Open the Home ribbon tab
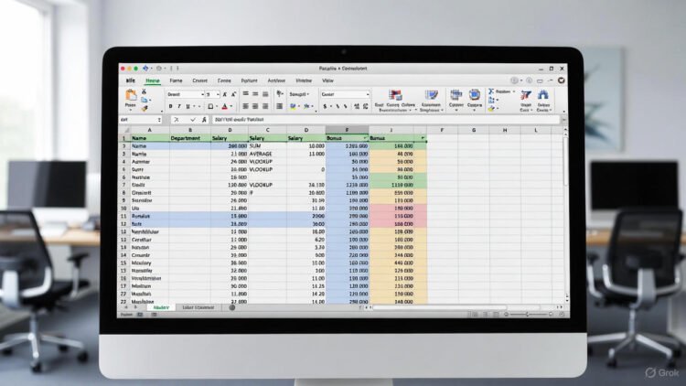Image resolution: width=686 pixels, height=386 pixels. point(153,80)
